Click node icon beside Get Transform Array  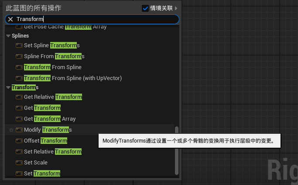19,119
